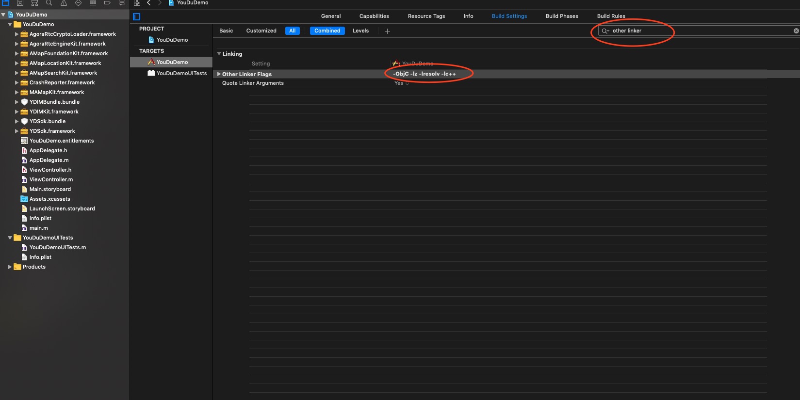
Task: Open Assets.xcassets catalog
Action: click(x=49, y=199)
